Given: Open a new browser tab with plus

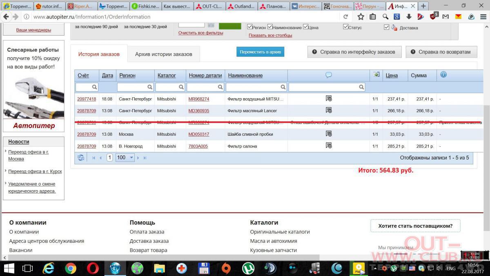Looking at the screenshot, I should pos(423,6).
